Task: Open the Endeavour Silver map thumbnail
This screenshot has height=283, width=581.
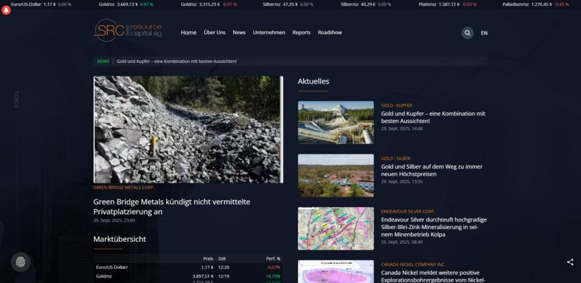Action: click(336, 228)
